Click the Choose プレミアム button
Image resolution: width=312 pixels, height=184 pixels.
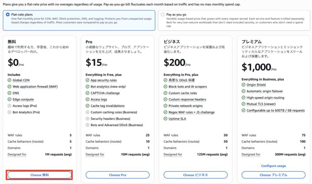(273, 175)
